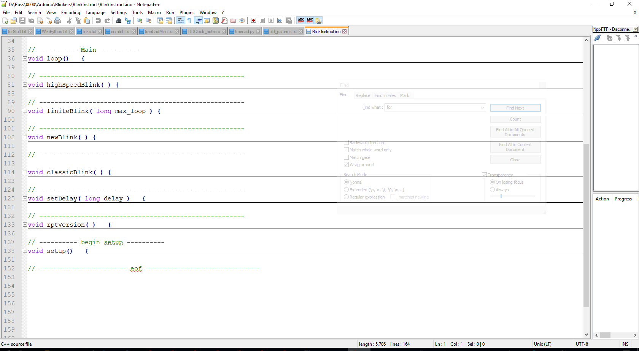Expand the folded setDelay function
Viewport: 639px width, 351px height.
click(25, 199)
